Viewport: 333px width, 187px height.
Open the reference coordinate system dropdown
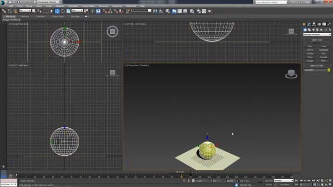coord(77,10)
